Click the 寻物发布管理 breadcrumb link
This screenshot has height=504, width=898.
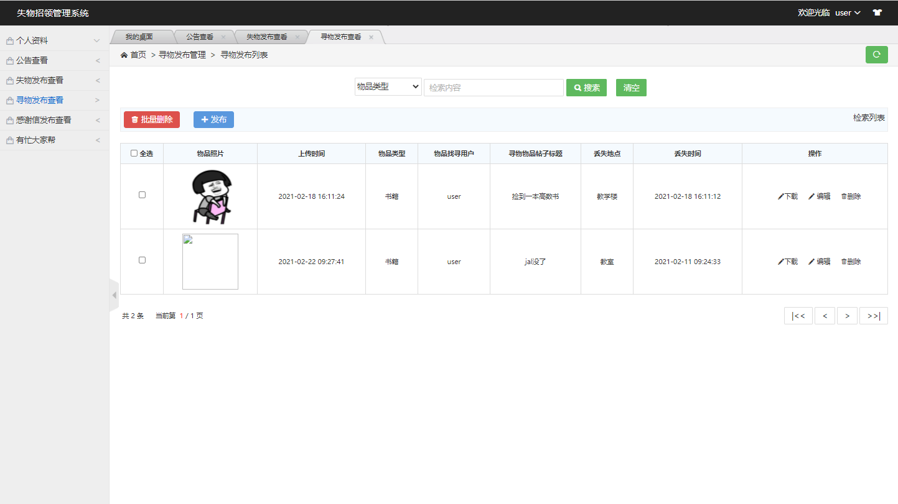coord(183,55)
